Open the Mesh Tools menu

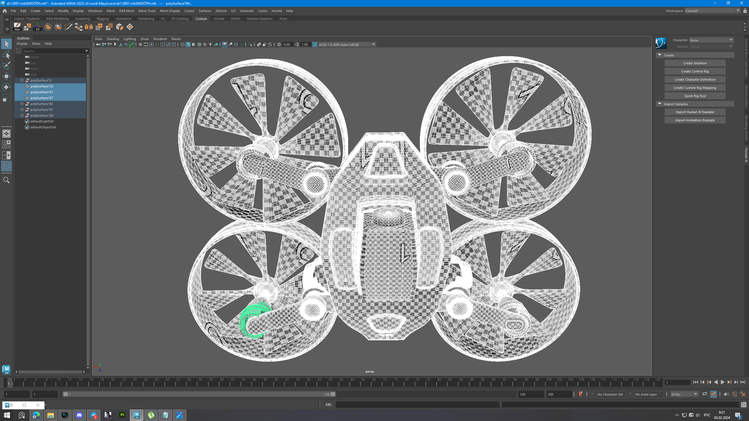[x=147, y=11]
